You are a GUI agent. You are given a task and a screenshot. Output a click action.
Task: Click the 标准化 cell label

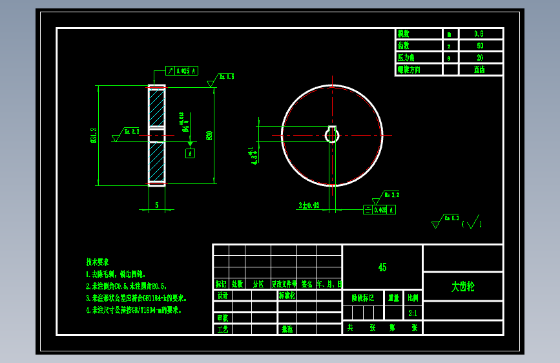(287, 295)
